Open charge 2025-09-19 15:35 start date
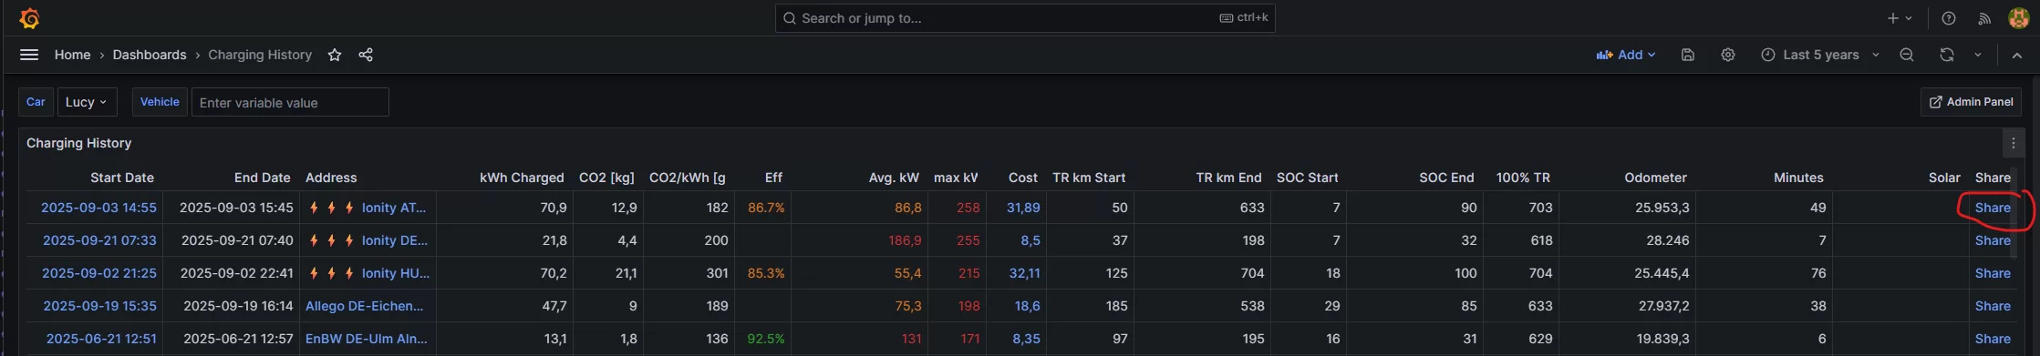The width and height of the screenshot is (2040, 356). 99,306
